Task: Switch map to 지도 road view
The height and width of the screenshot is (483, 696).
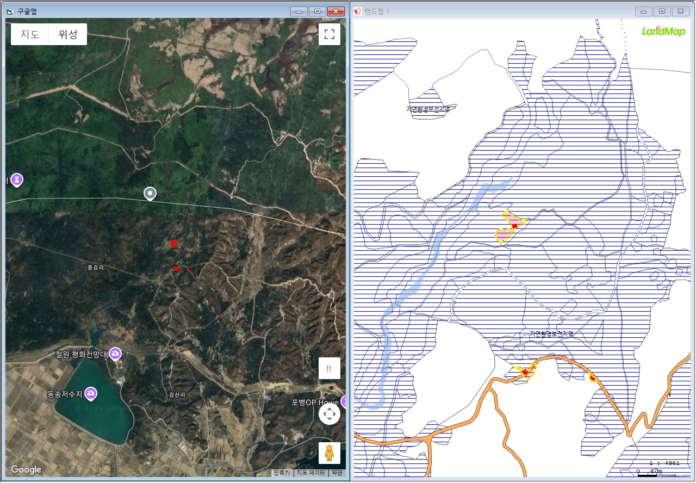Action: pyautogui.click(x=30, y=34)
